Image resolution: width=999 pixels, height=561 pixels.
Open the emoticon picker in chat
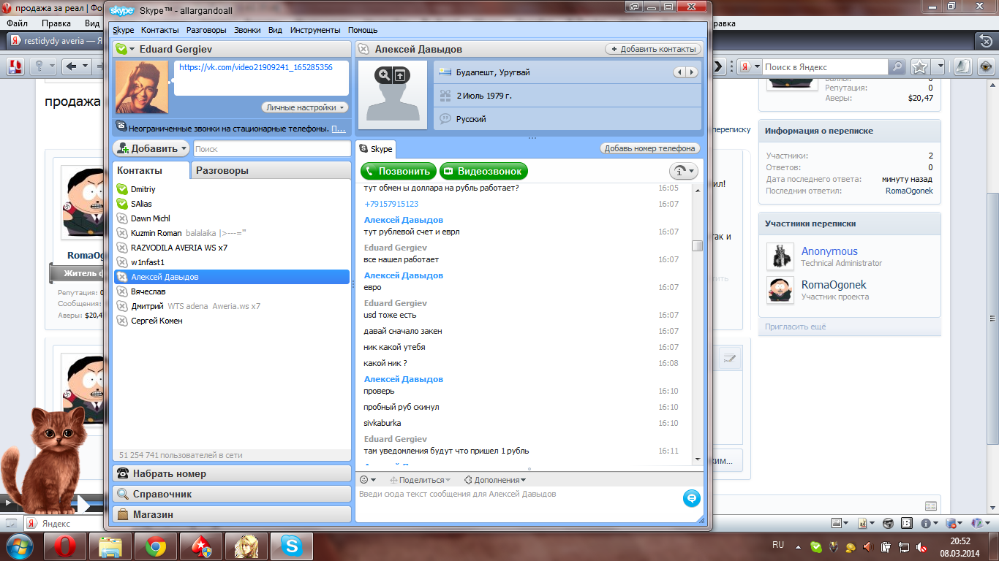coord(368,480)
